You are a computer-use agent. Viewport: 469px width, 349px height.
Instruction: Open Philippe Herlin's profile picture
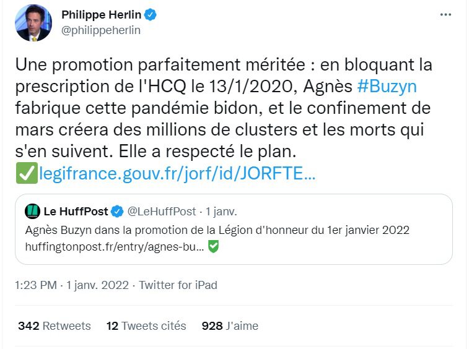coord(33,23)
